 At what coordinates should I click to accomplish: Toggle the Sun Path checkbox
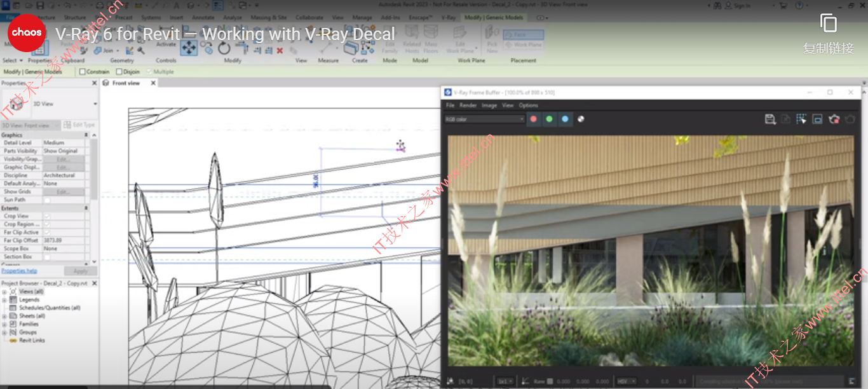click(47, 200)
